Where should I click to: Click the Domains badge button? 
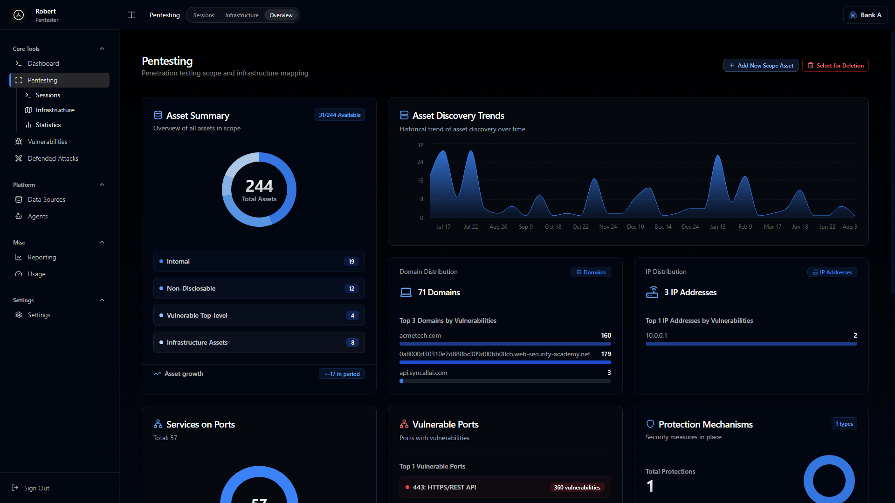click(591, 272)
